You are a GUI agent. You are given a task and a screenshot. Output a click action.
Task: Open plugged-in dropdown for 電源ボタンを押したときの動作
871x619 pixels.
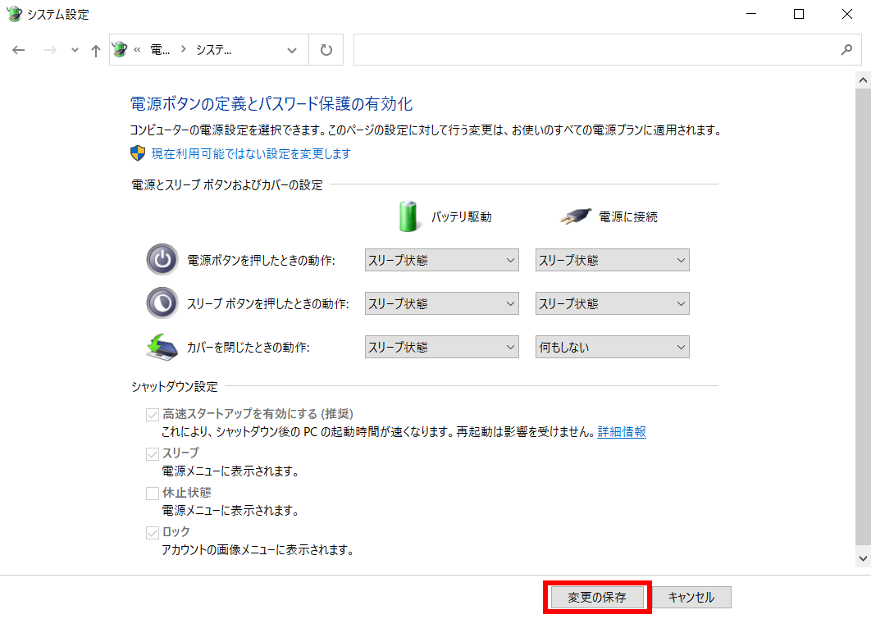click(612, 260)
